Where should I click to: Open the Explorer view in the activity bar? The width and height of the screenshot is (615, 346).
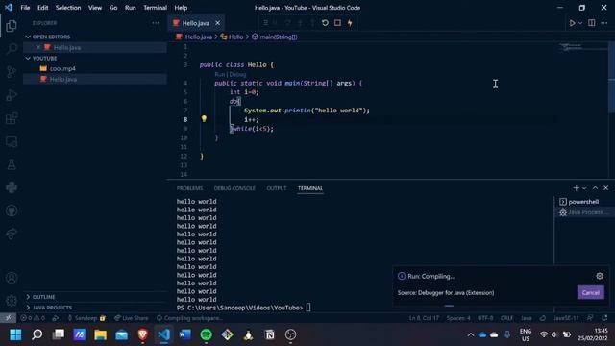pos(12,26)
